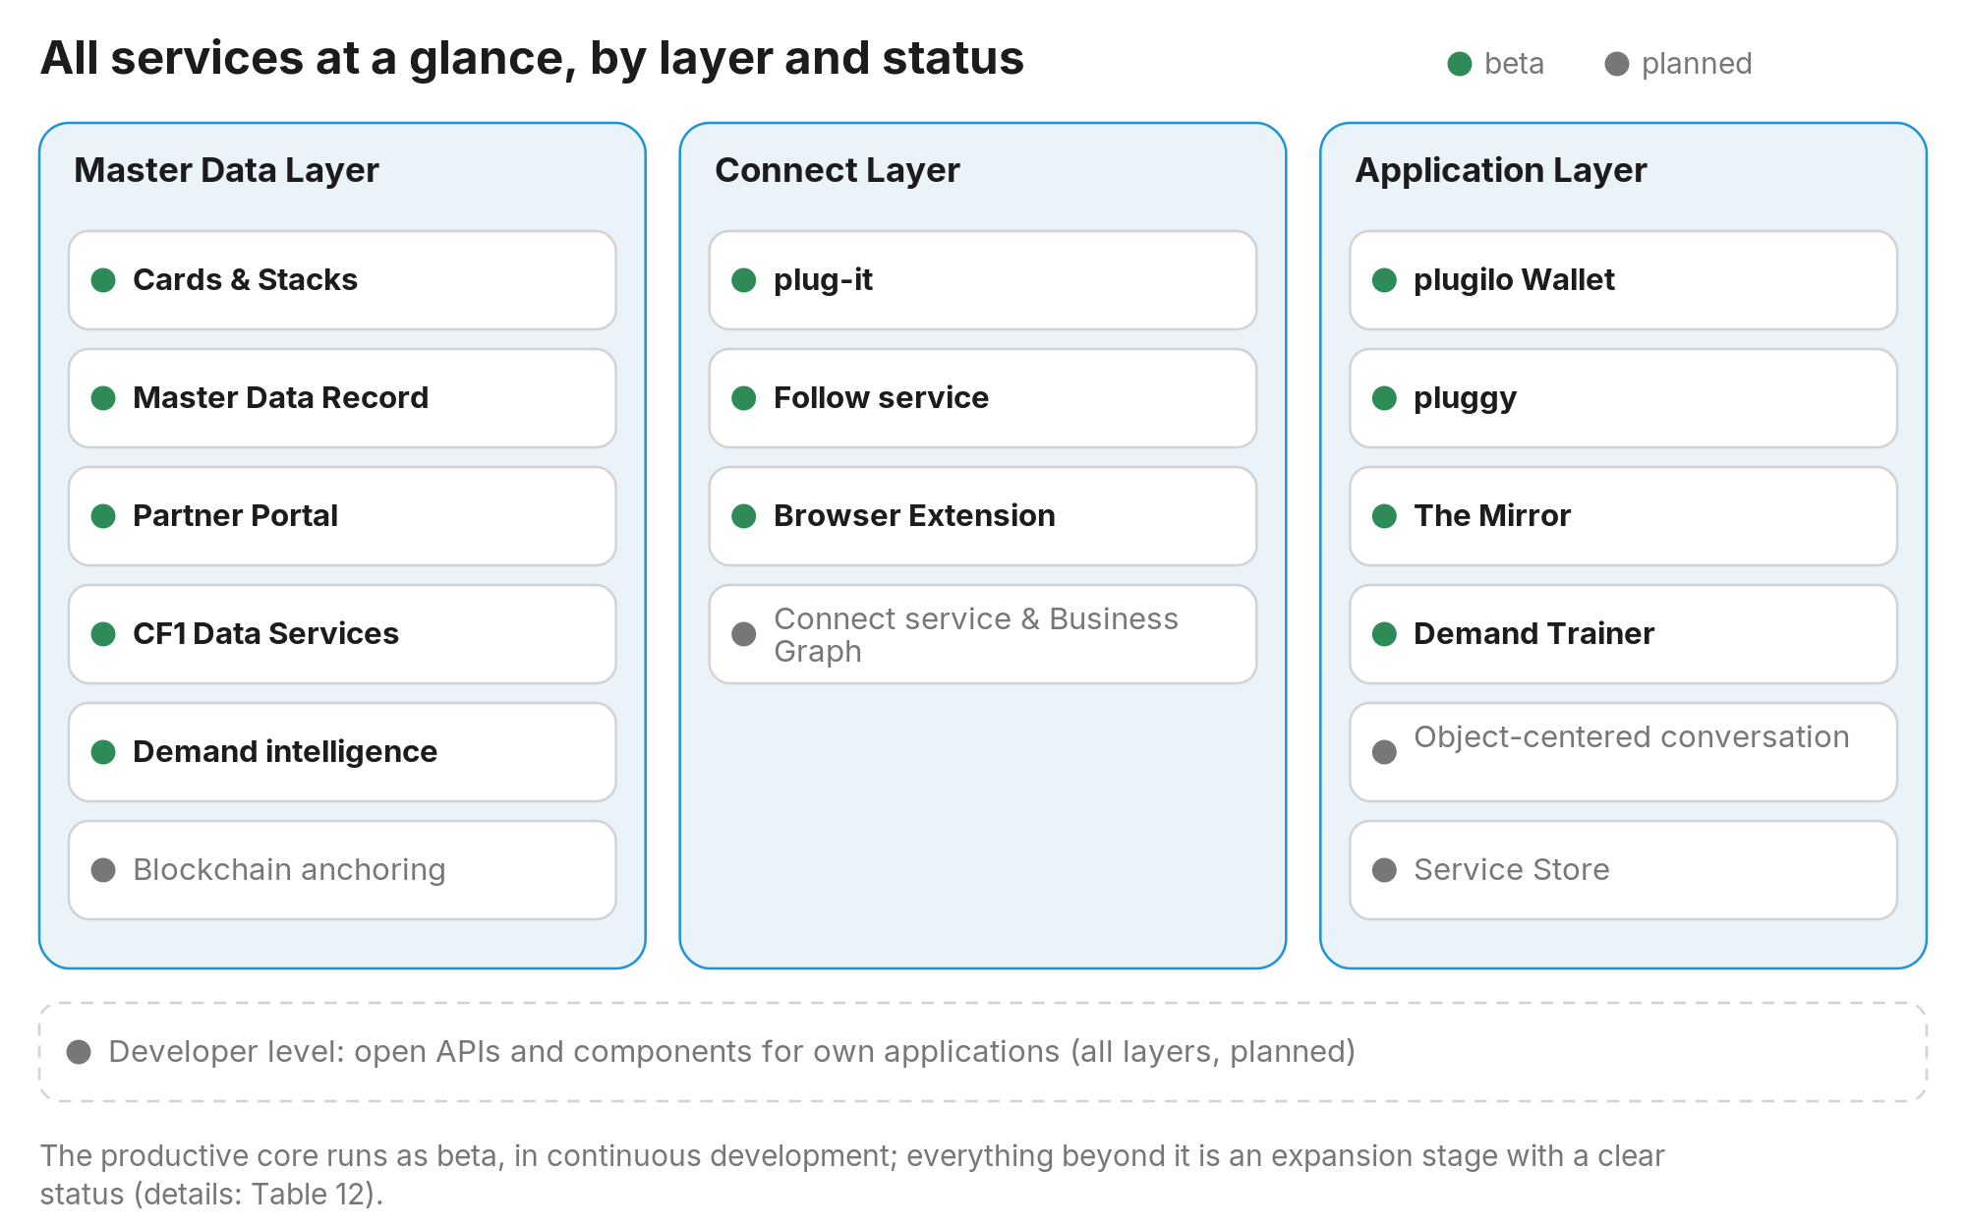Select Connect service & Business Graph text
1966x1229 pixels.
(x=976, y=635)
